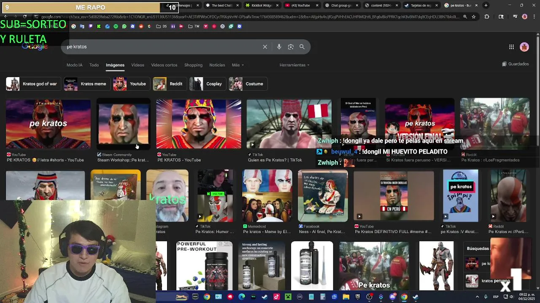Open Discord on the taskbar
The width and height of the screenshot is (540, 303).
393,297
